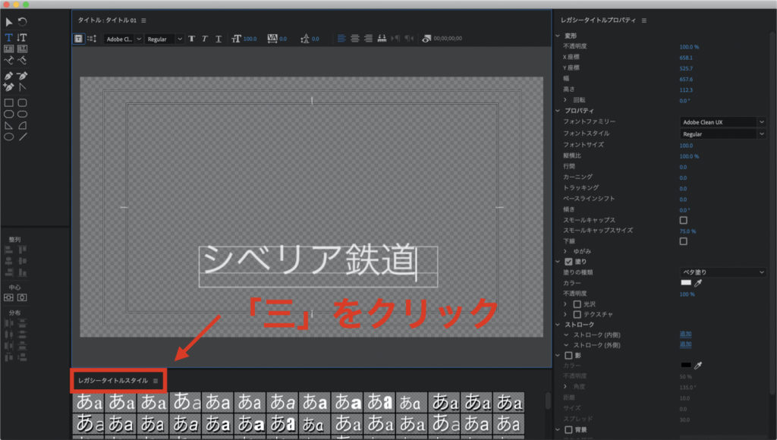Select the Pen tool

click(9, 76)
